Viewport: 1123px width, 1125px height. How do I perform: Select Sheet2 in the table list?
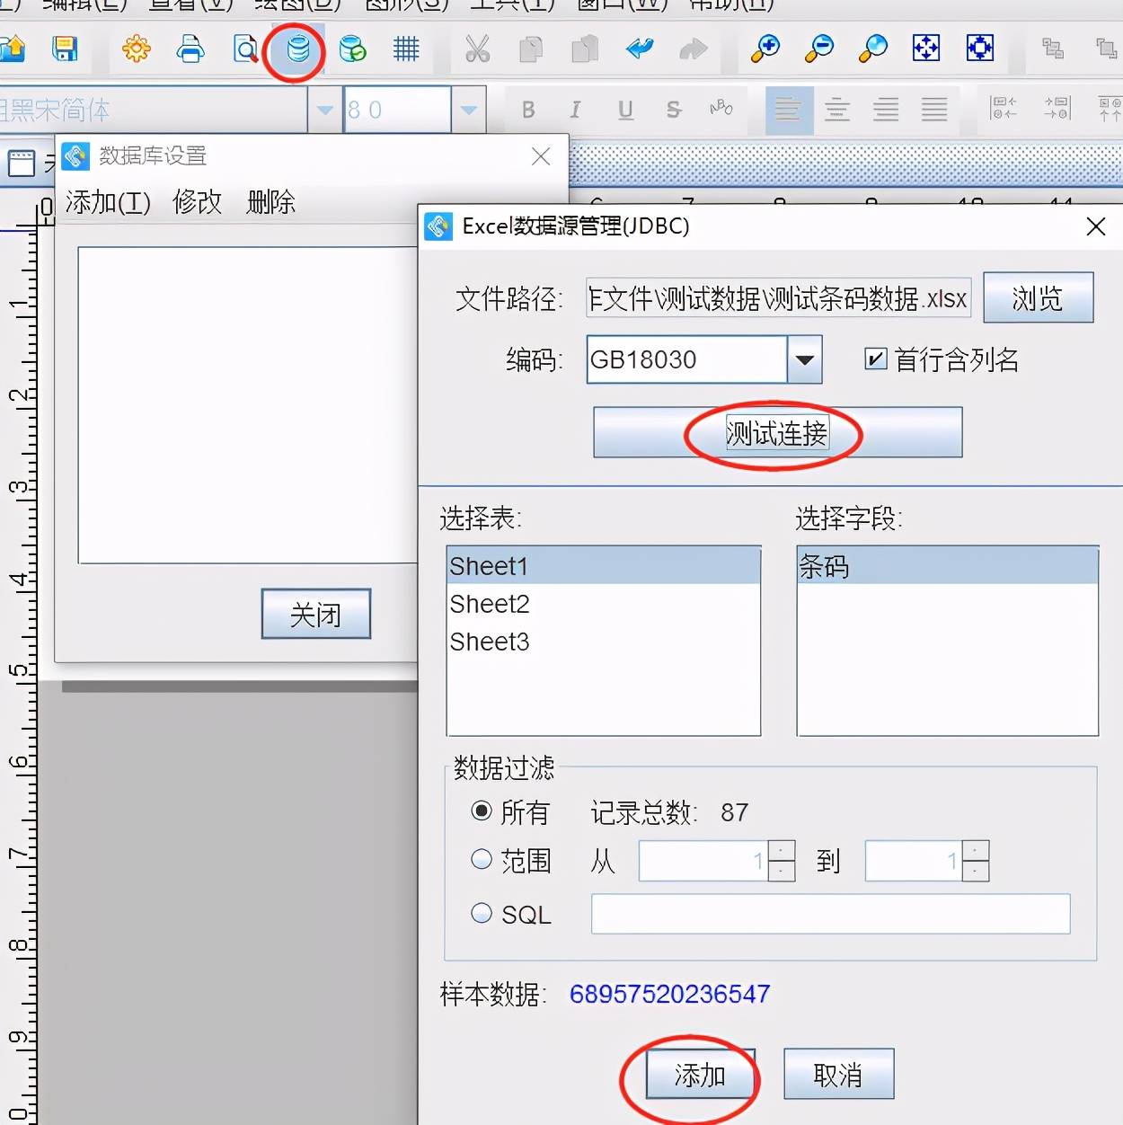pyautogui.click(x=490, y=604)
